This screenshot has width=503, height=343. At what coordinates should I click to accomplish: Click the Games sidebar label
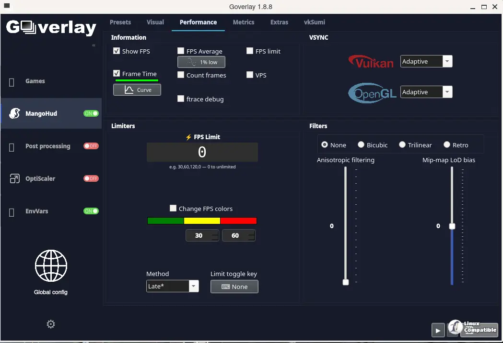click(x=35, y=81)
